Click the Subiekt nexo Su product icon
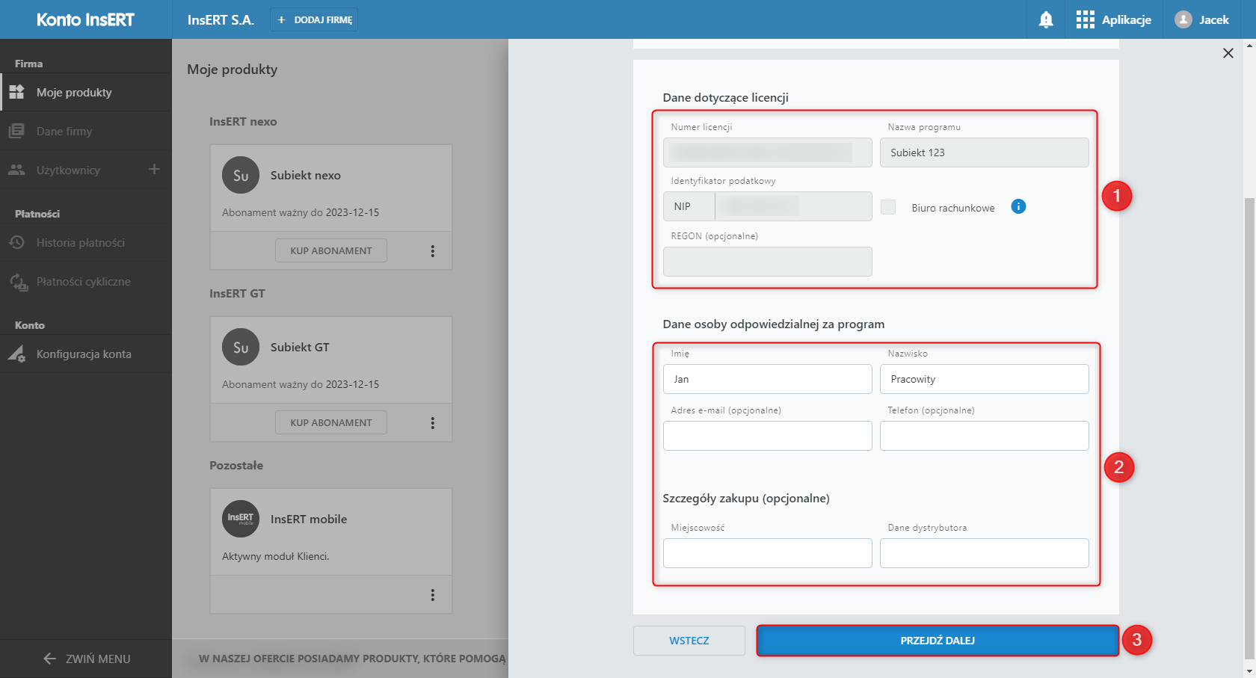 241,175
